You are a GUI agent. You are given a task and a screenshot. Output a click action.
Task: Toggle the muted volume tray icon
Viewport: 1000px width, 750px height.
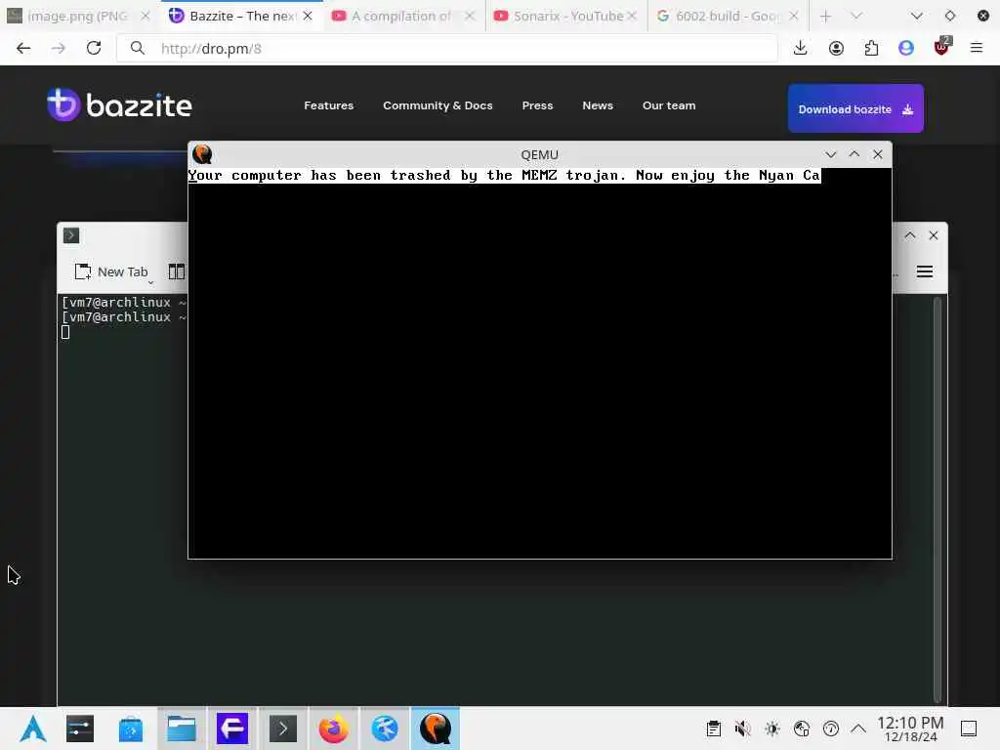742,729
